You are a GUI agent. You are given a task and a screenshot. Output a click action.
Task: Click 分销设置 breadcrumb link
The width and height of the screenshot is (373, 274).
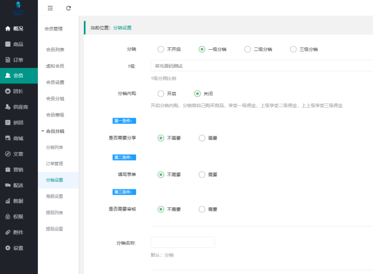point(122,28)
